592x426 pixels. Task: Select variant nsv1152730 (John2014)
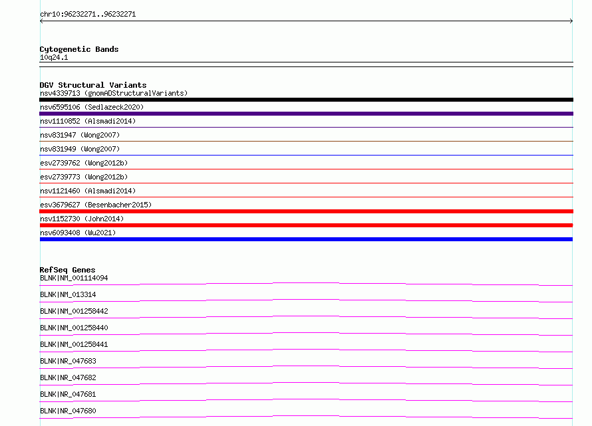click(82, 219)
